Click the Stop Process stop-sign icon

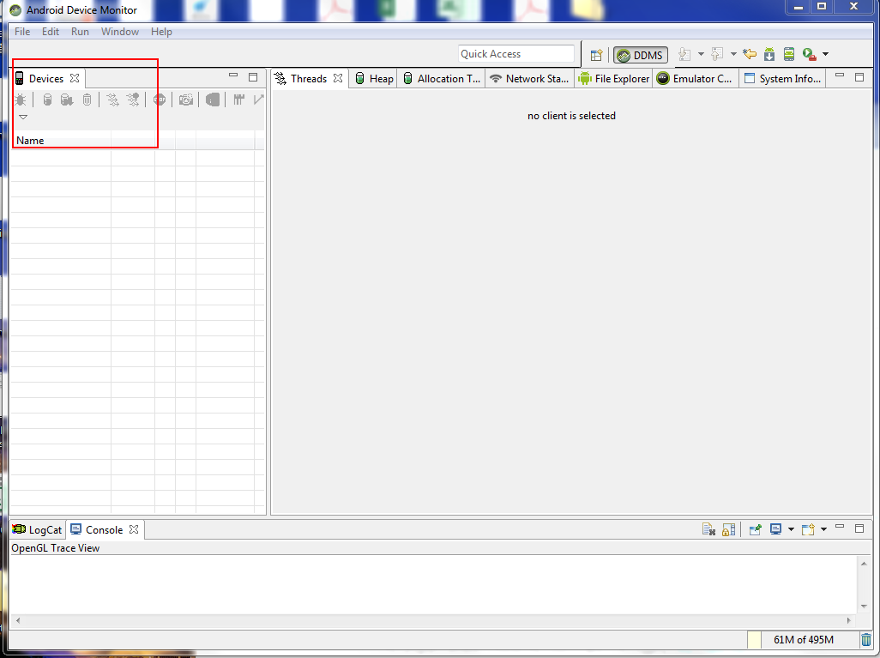(x=160, y=100)
